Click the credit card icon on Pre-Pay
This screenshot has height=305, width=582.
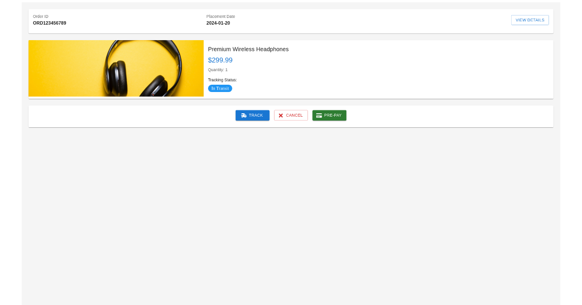click(319, 116)
